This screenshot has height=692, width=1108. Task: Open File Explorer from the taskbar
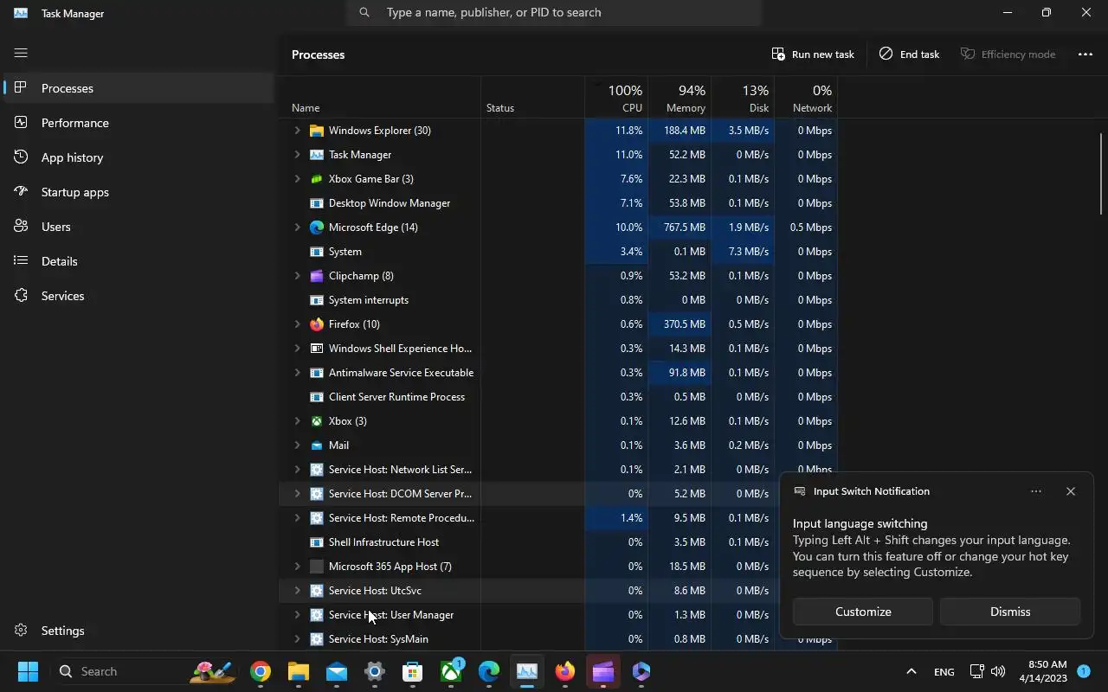[299, 671]
